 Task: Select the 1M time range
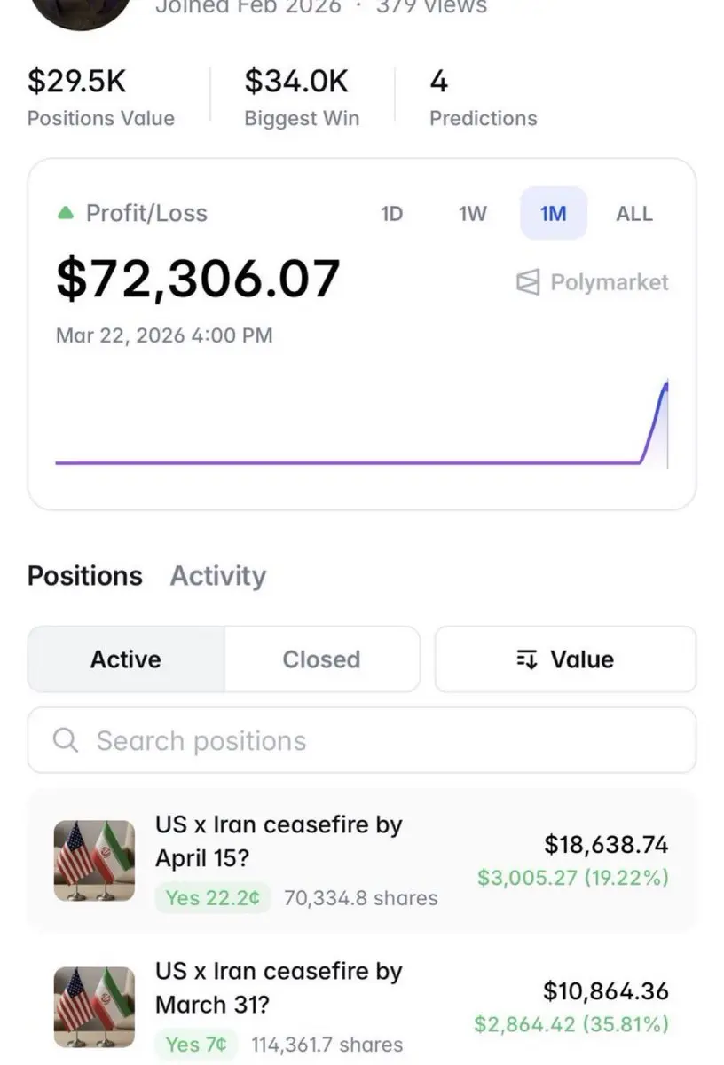pos(553,214)
